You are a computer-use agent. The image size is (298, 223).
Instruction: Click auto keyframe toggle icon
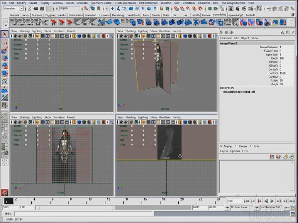[287, 208]
